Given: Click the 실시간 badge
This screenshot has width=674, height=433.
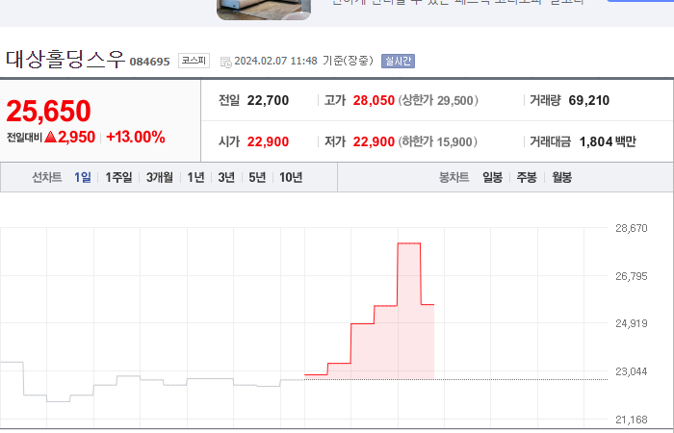Looking at the screenshot, I should coord(398,61).
